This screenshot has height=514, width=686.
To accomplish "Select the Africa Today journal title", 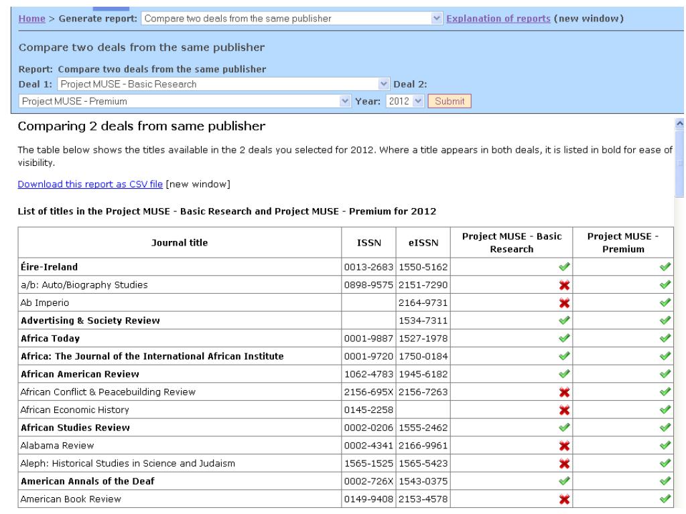I will (x=50, y=338).
